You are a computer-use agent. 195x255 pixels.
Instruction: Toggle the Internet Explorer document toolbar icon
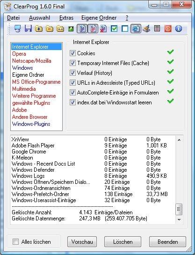(x=136, y=29)
